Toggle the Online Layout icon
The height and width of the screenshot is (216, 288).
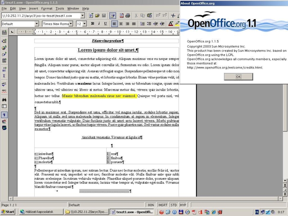(x=4, y=128)
